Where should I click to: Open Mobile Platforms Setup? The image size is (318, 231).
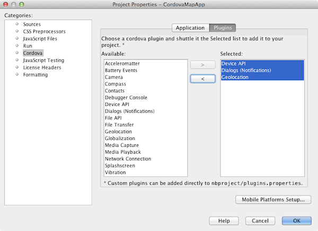coord(273,200)
